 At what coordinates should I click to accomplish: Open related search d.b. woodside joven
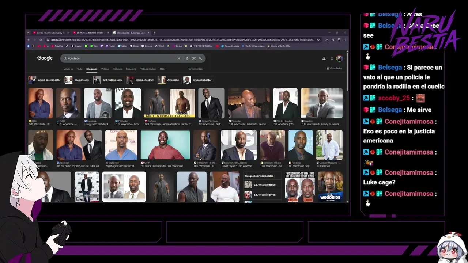(263, 195)
